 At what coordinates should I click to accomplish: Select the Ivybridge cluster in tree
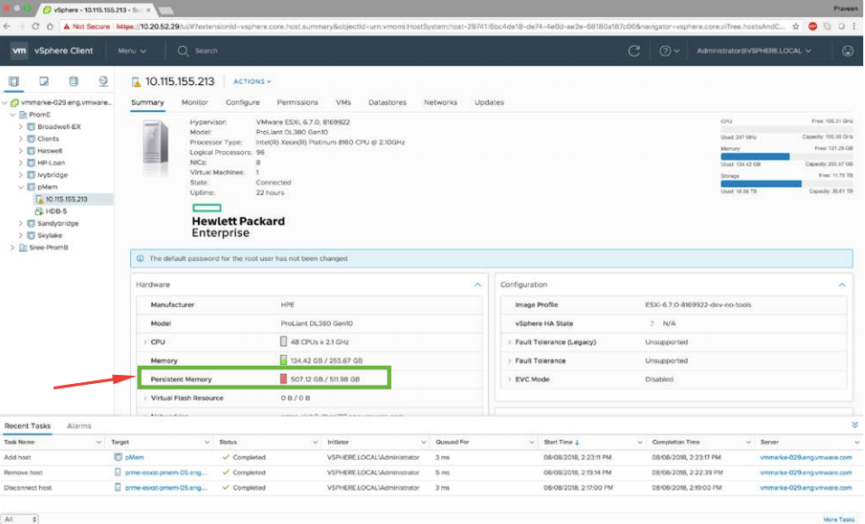click(x=52, y=175)
